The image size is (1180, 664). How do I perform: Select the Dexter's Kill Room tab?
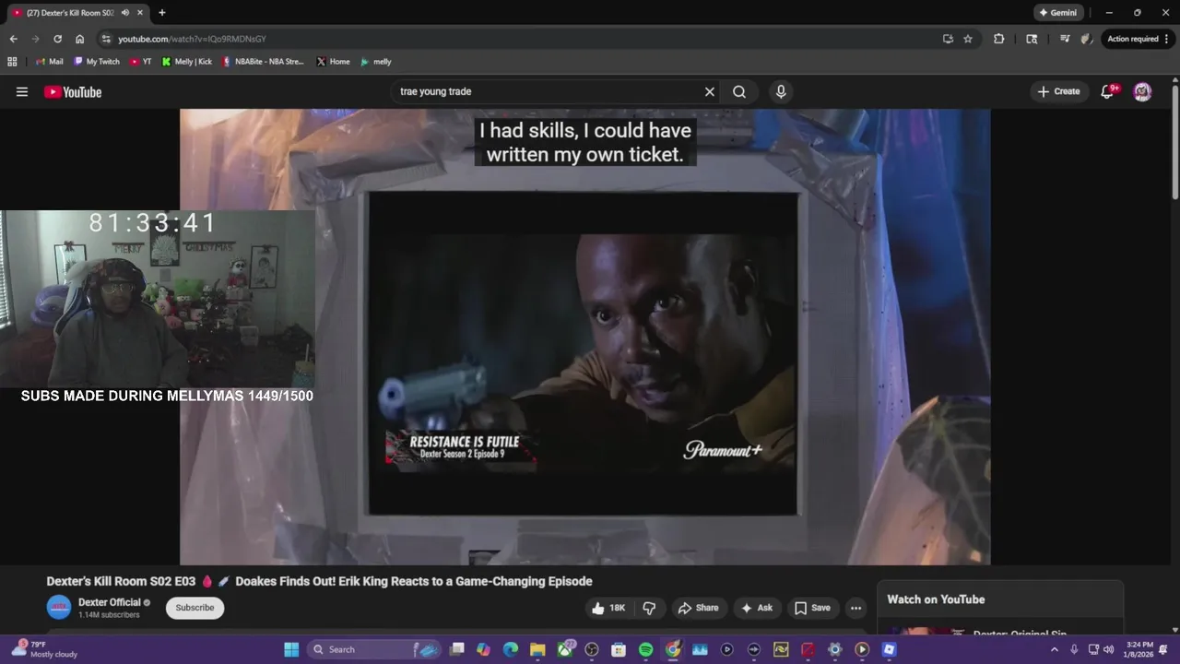pos(77,13)
